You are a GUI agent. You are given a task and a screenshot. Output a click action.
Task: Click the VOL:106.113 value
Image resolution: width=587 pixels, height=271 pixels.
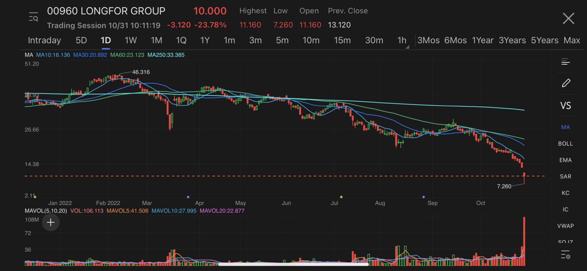point(87,211)
